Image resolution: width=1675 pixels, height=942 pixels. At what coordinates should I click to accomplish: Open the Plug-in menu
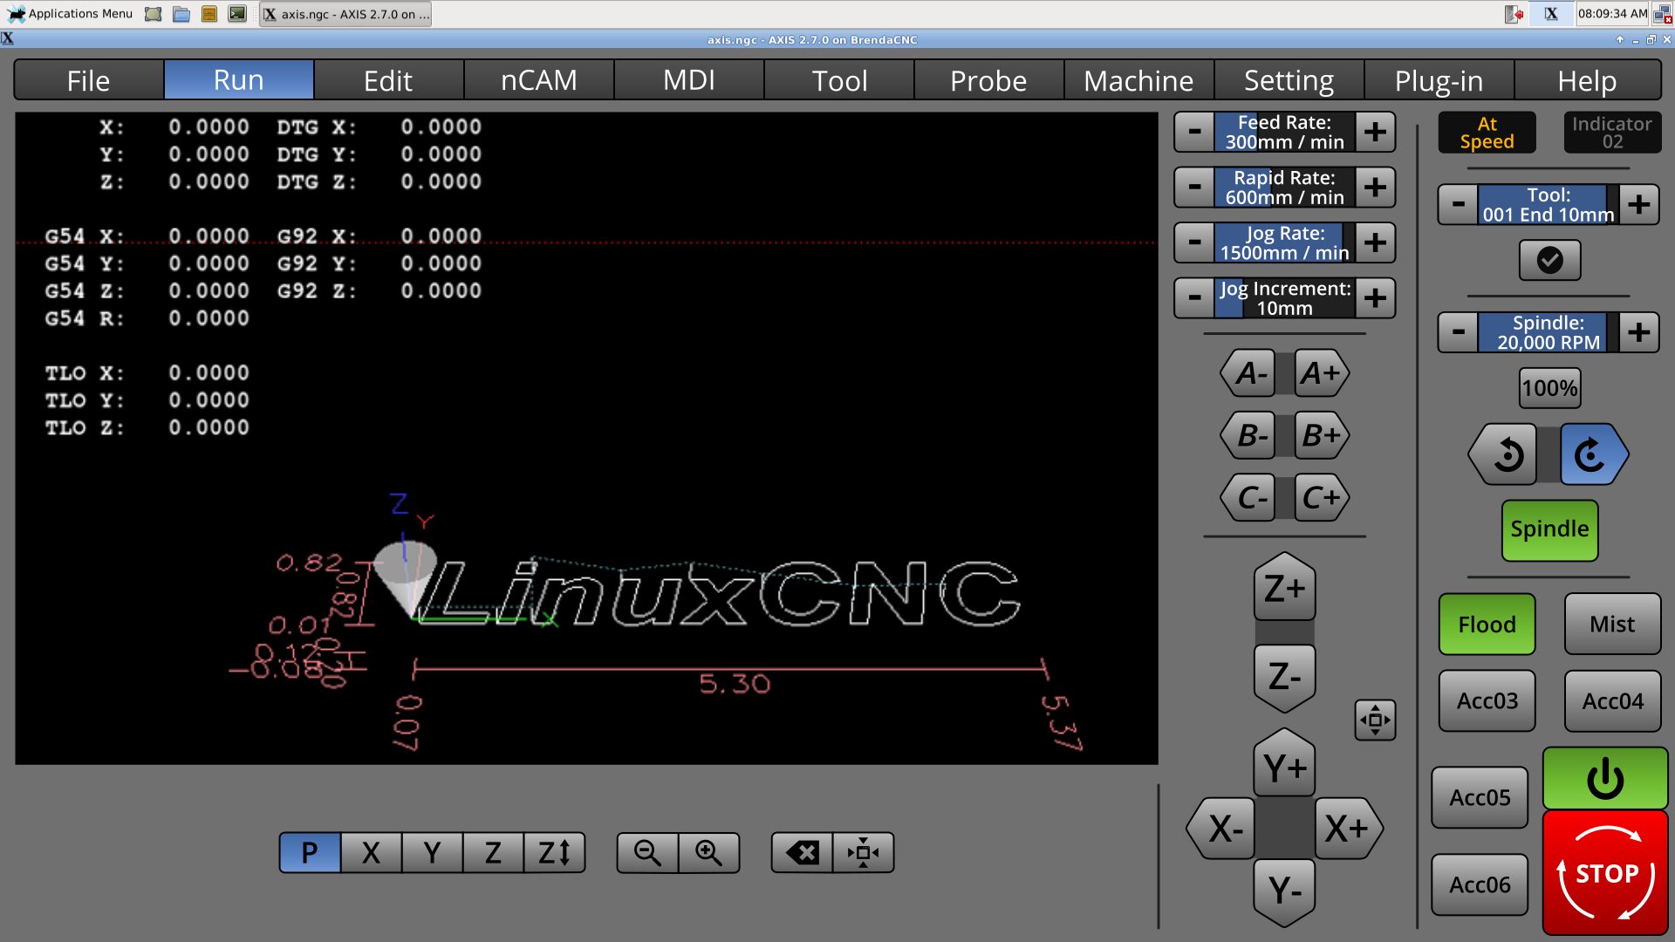pos(1439,80)
